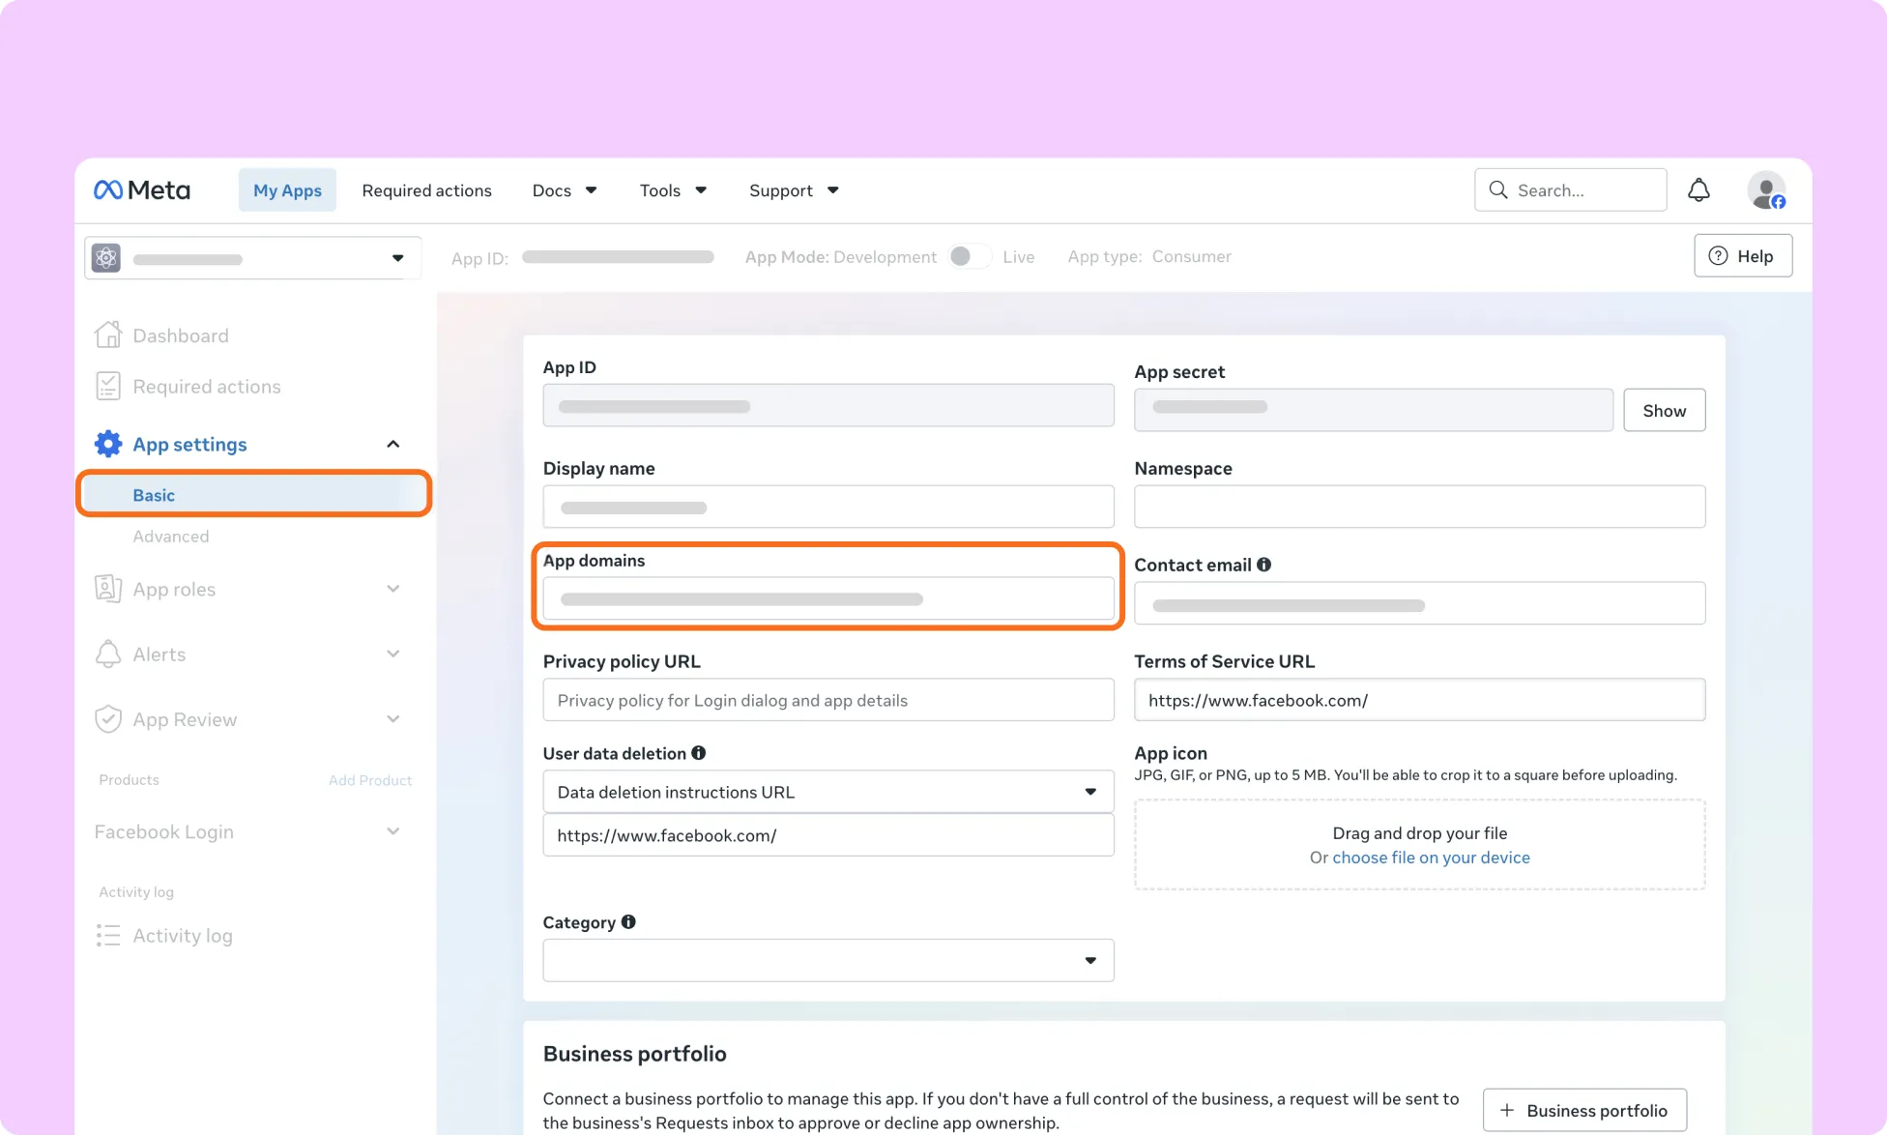Click the Contact email info icon
Viewport: 1887px width, 1135px height.
click(x=1263, y=565)
